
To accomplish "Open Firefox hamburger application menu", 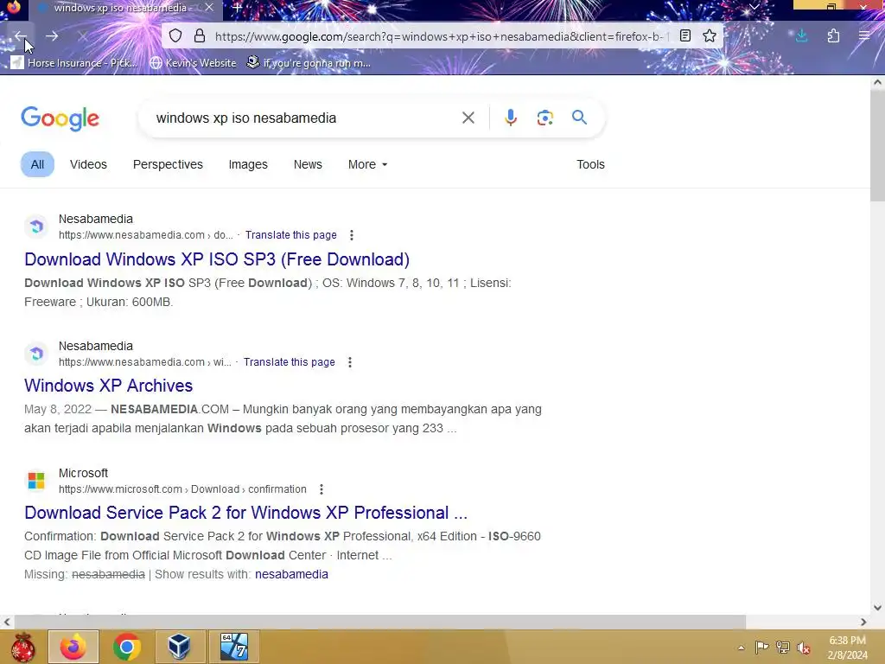I will click(864, 36).
